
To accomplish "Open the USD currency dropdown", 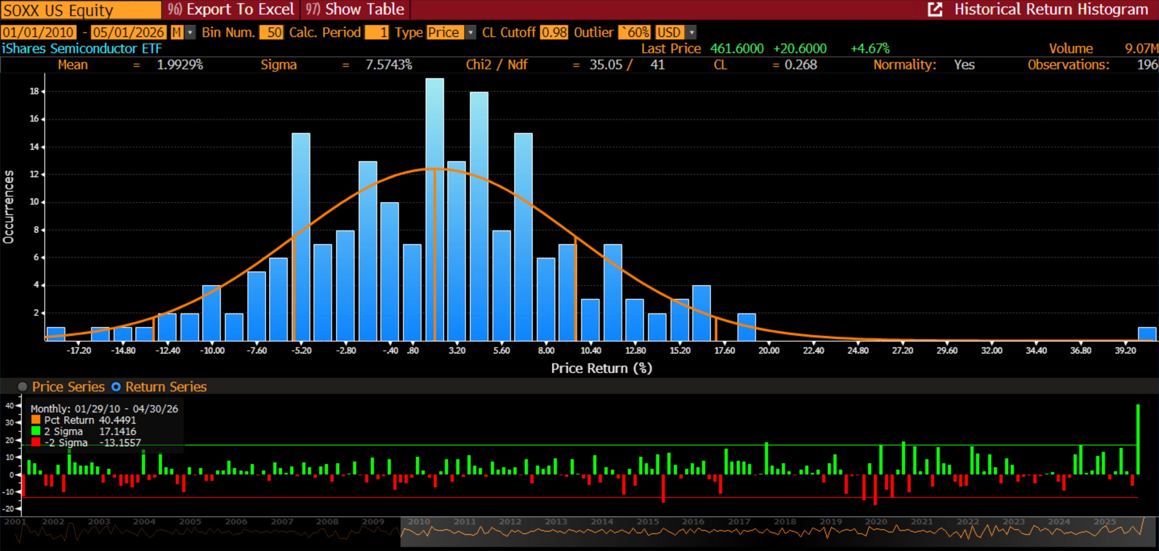I will (692, 32).
